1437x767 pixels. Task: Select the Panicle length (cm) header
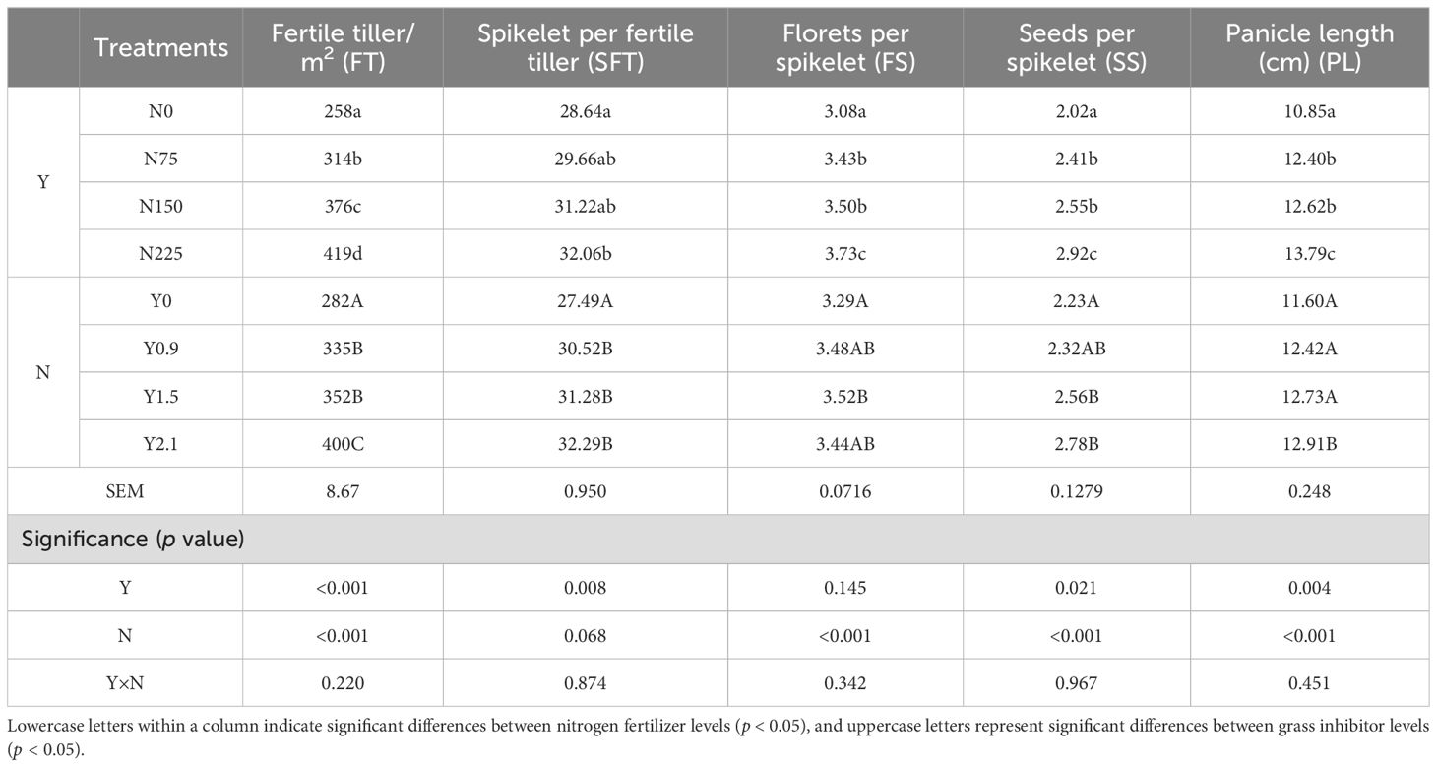(1309, 47)
